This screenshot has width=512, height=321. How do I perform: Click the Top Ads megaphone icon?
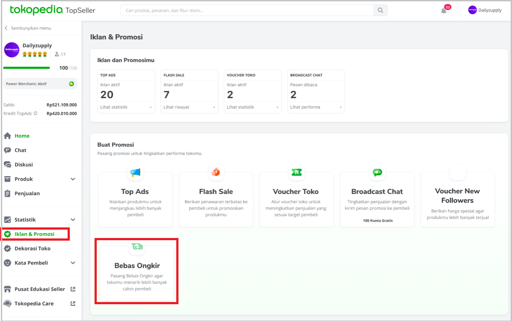click(x=135, y=172)
